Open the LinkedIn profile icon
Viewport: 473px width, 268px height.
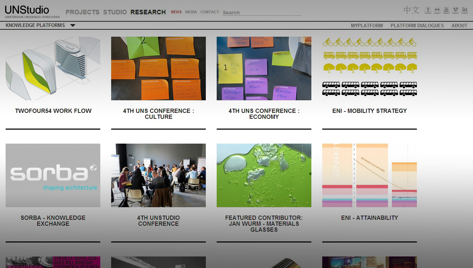464,10
